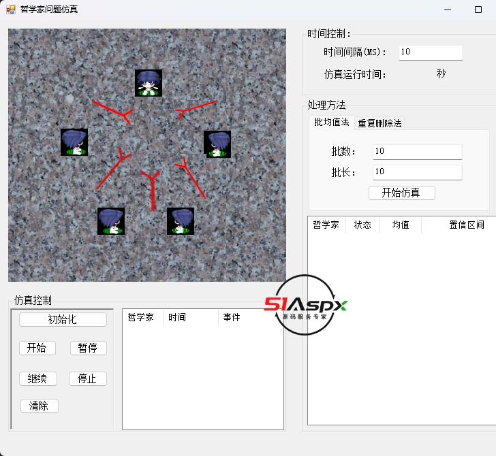496x456 pixels.
Task: Click the left philosopher figure
Action: click(74, 142)
